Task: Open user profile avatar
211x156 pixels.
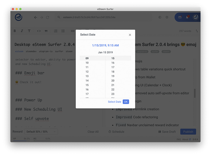Action: pyautogui.click(x=196, y=17)
